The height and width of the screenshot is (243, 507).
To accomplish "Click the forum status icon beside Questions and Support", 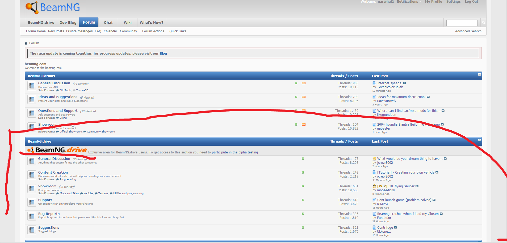I will pyautogui.click(x=32, y=113).
